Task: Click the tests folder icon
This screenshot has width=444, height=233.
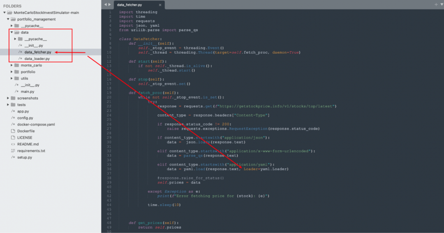Action: click(13, 105)
